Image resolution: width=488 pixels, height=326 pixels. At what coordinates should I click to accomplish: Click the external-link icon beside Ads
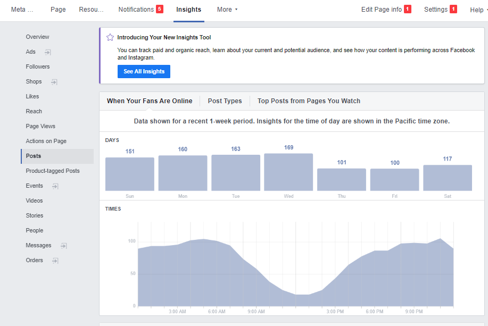[x=48, y=52]
